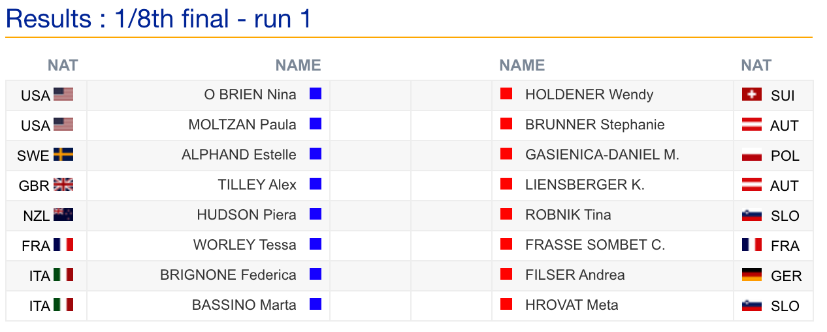Screen dimensions: 827x332
Task: Click the Italian flag beside BASSINO Marta
Action: [x=63, y=305]
